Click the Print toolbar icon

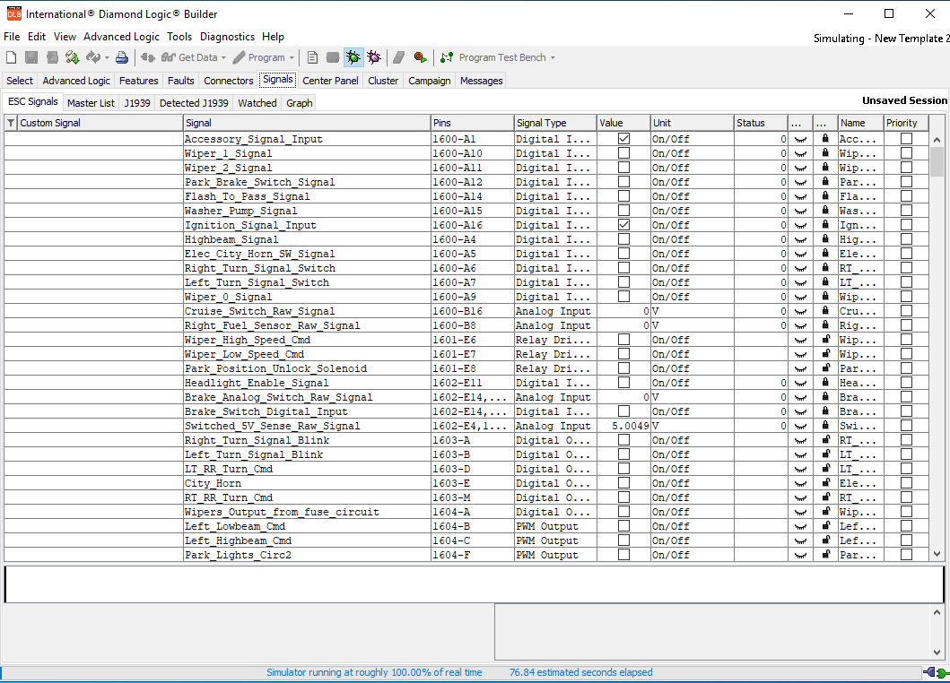click(121, 57)
